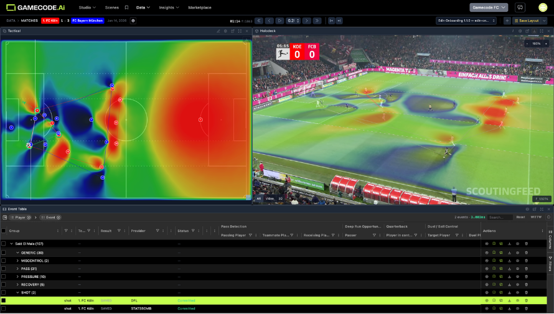Switch Holodeck to Video mode
Screen dimensions: 554x314
[x=270, y=198]
